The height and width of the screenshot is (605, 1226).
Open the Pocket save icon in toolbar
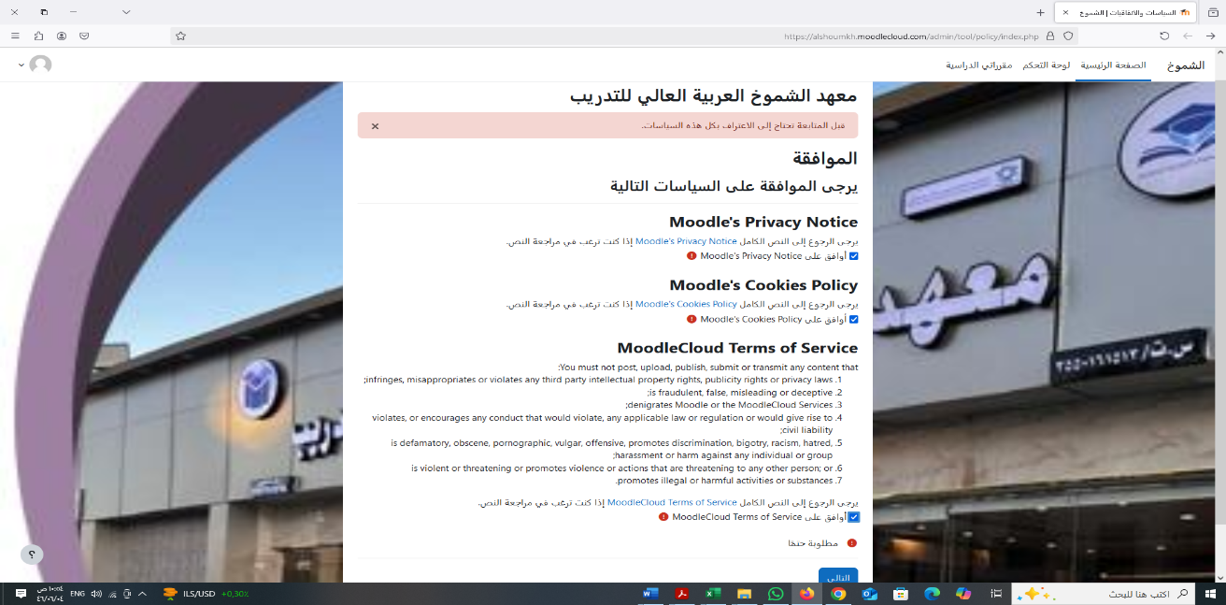[x=84, y=36]
